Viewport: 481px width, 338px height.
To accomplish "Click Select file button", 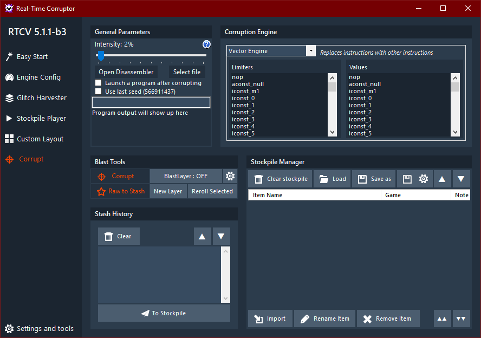I will pyautogui.click(x=187, y=72).
